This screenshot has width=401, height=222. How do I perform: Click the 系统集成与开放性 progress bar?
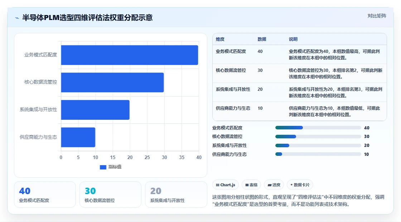pos(318,145)
